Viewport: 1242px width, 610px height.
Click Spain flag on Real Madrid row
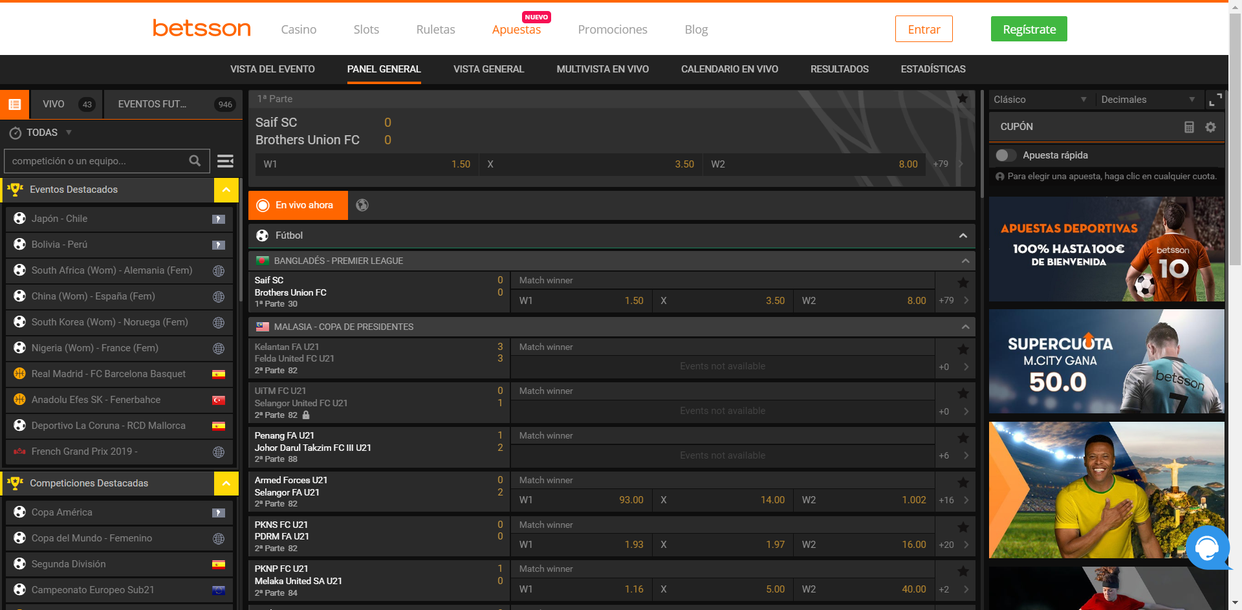[x=219, y=374]
